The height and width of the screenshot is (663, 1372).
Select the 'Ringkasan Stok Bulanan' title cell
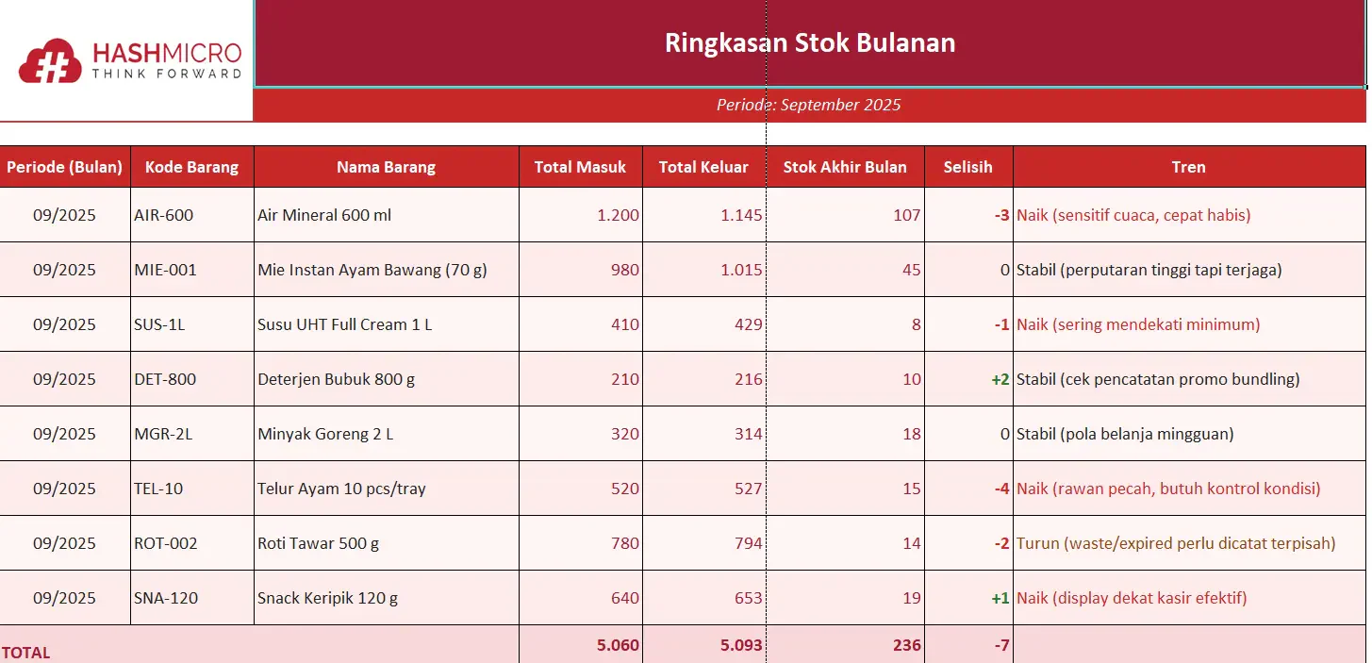click(810, 43)
